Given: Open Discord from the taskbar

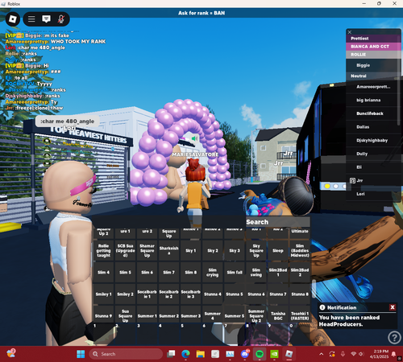Looking at the screenshot, I should [245, 354].
